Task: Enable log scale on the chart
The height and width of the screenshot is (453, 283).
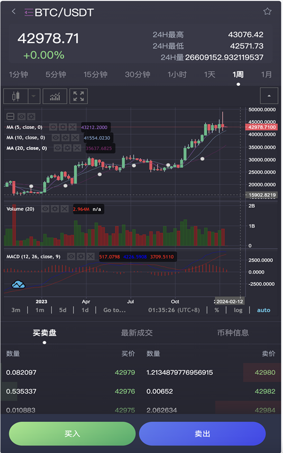Action: (238, 310)
